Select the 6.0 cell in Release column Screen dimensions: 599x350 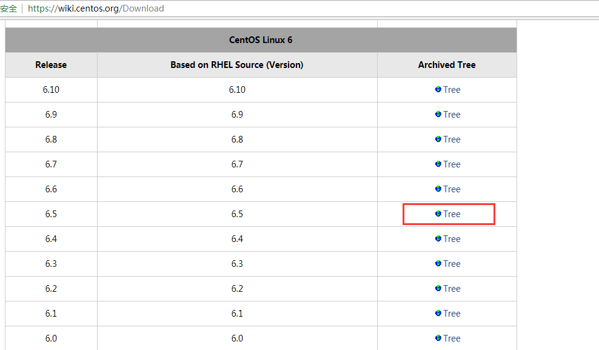(x=51, y=338)
